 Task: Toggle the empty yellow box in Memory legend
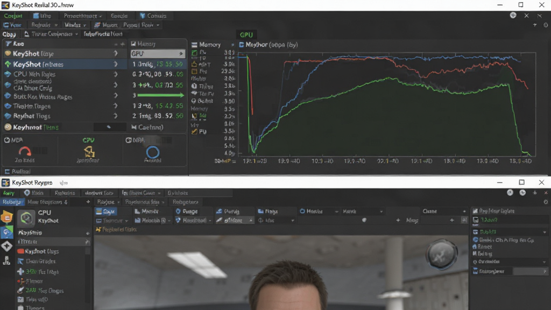pyautogui.click(x=194, y=72)
